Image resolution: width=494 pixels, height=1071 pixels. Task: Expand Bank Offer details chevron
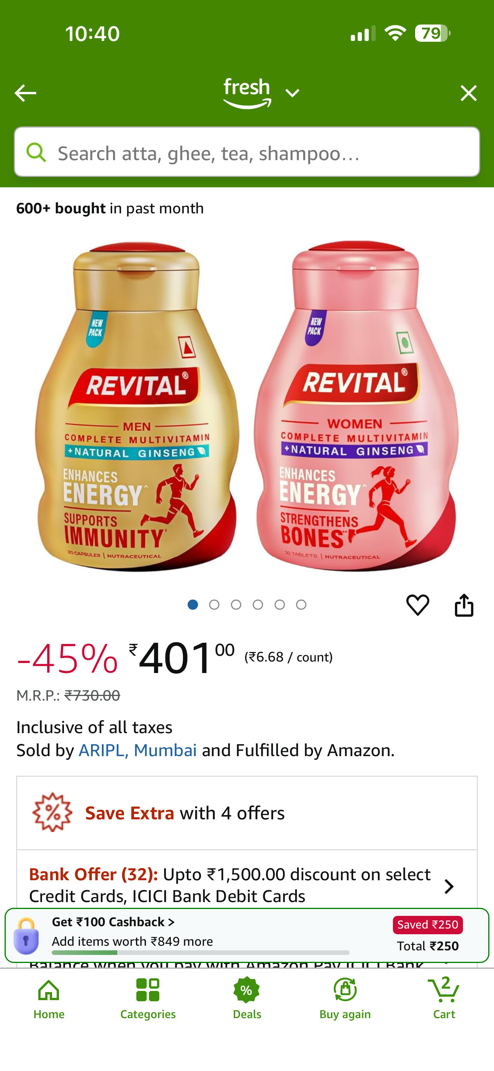[x=449, y=886]
